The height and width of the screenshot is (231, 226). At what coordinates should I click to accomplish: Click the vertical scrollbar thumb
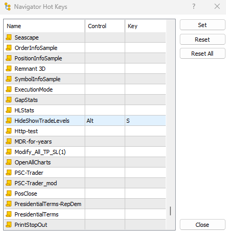170,211
